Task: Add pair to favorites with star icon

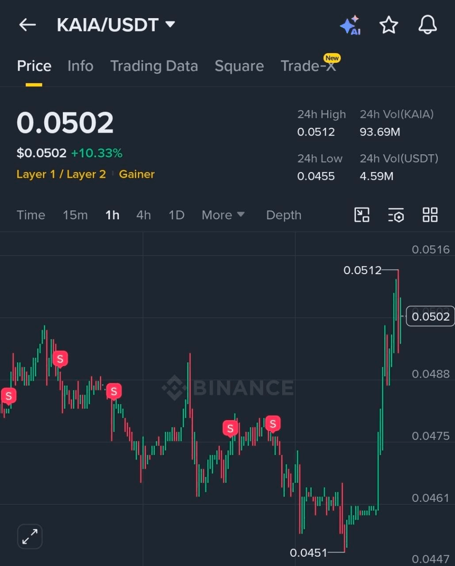Action: coord(389,25)
